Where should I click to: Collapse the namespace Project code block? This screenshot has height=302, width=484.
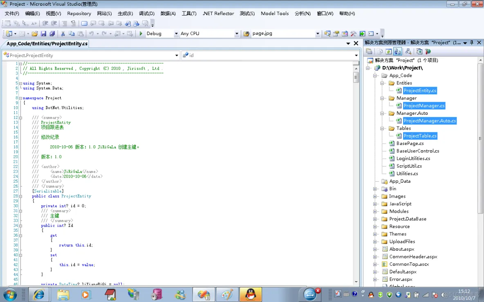[x=20, y=98]
